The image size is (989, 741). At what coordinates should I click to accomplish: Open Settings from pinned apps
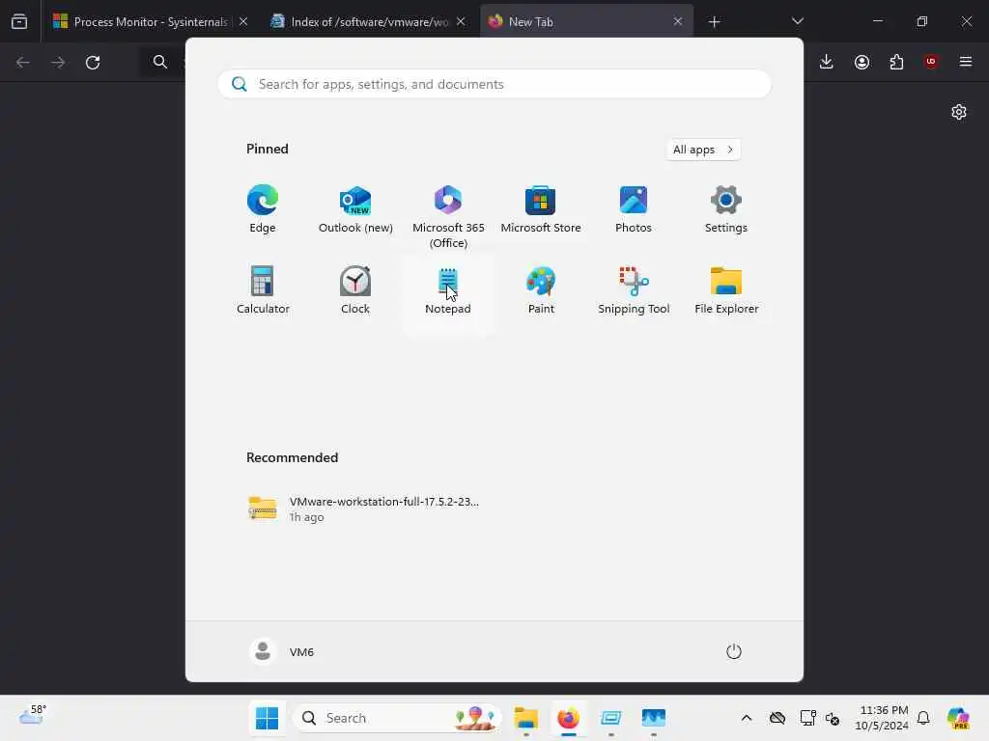point(726,209)
